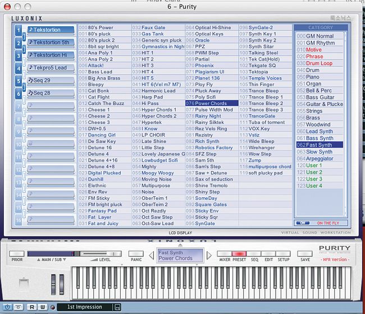
Task: Click the W automation write icon
Action: (43, 307)
